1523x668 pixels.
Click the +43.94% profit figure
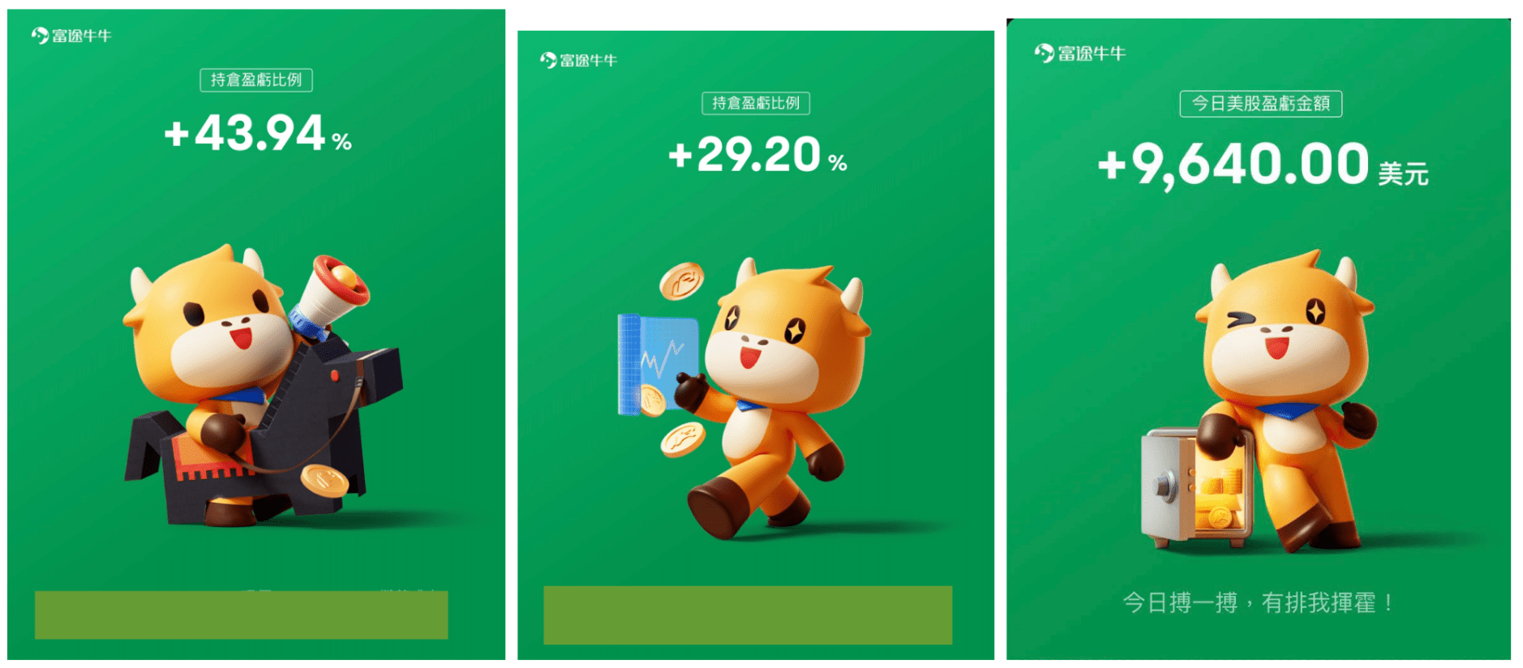click(258, 133)
